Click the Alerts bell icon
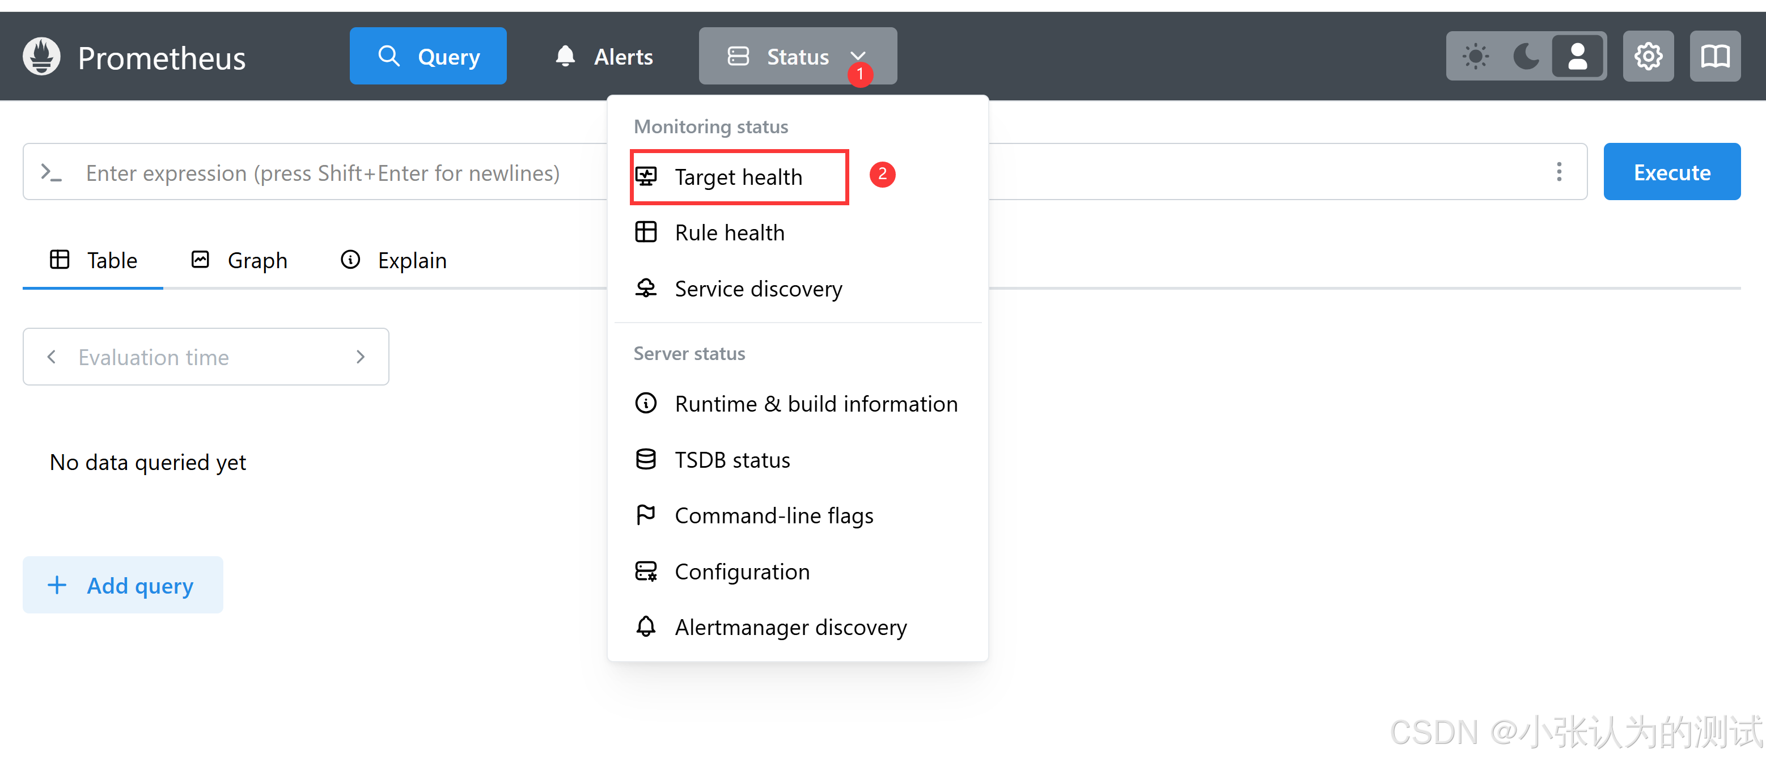 pos(565,56)
